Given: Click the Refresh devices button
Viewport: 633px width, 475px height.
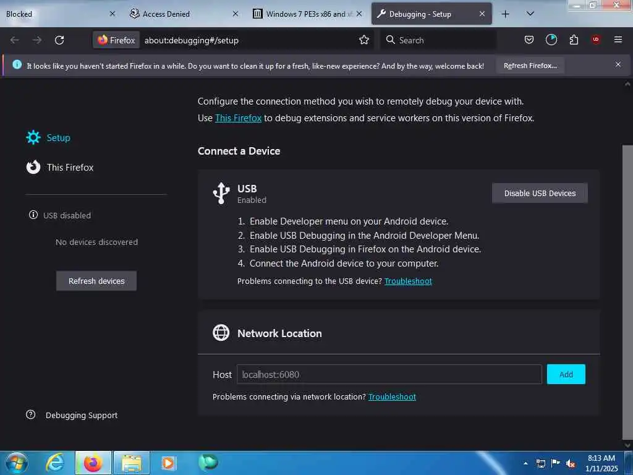Looking at the screenshot, I should [x=96, y=281].
